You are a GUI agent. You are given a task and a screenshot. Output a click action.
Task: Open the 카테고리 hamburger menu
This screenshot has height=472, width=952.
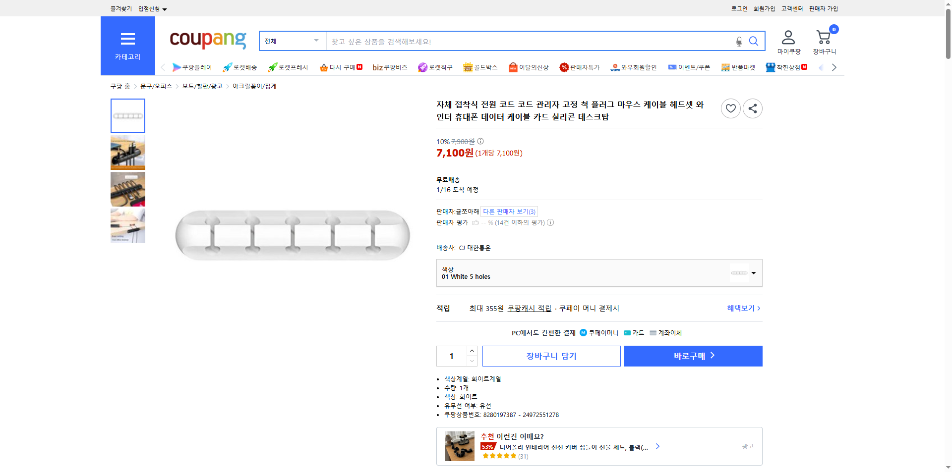[127, 39]
